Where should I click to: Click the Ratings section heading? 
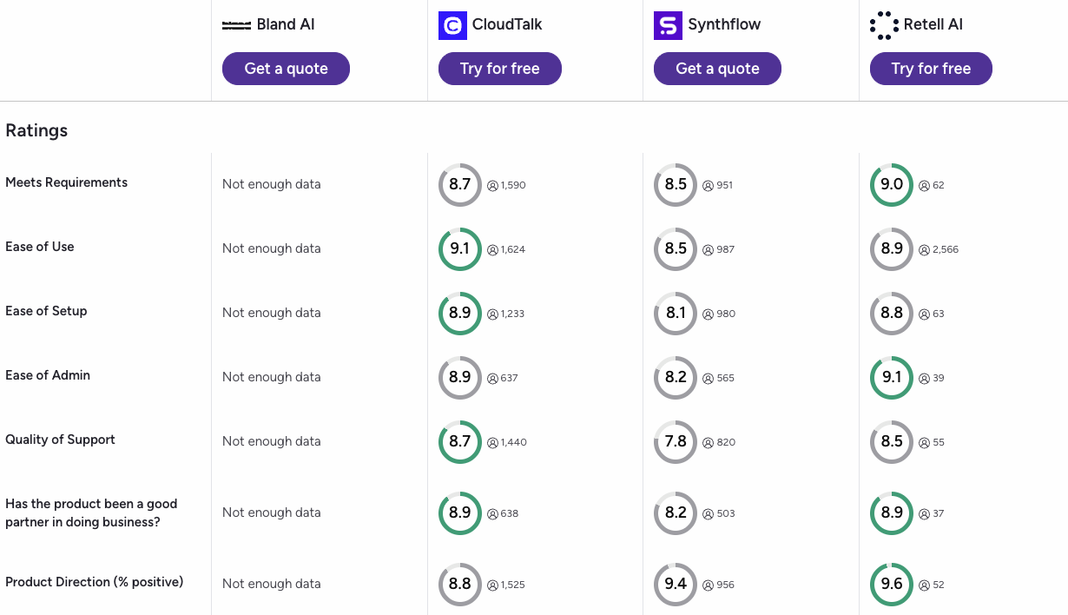(36, 130)
